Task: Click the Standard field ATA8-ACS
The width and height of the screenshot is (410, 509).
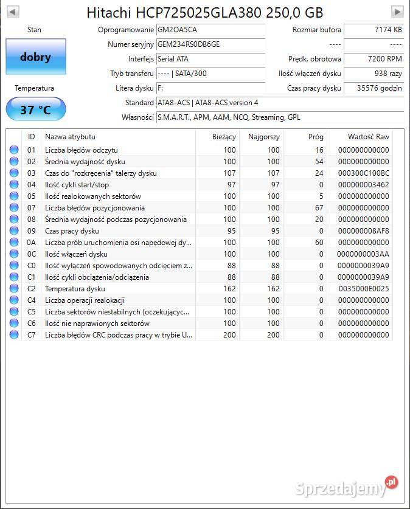Action: [280, 103]
